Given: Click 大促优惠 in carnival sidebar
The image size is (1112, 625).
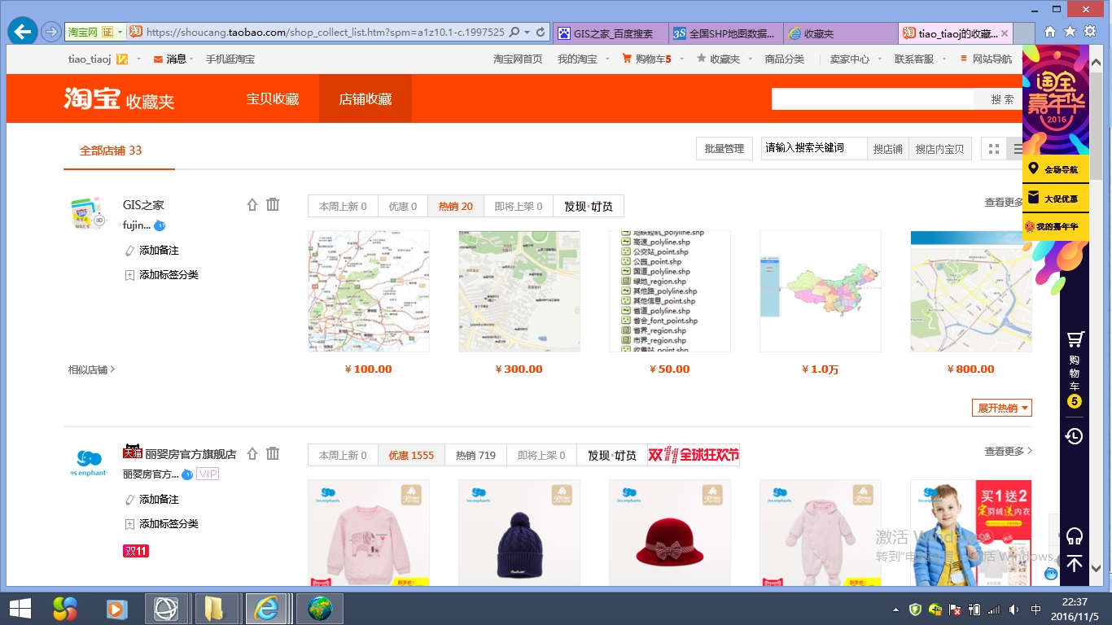Looking at the screenshot, I should tap(1055, 198).
